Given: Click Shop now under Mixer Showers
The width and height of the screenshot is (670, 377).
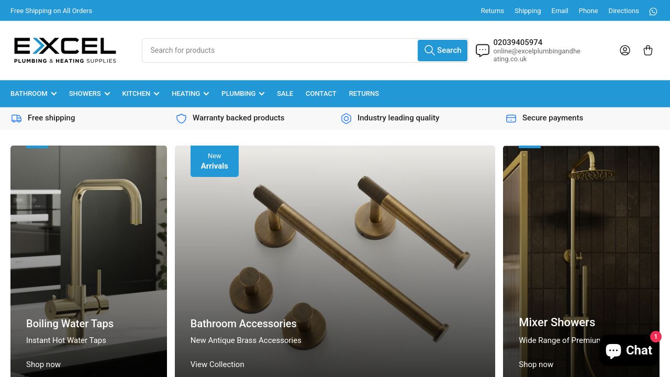Looking at the screenshot, I should click(x=536, y=364).
